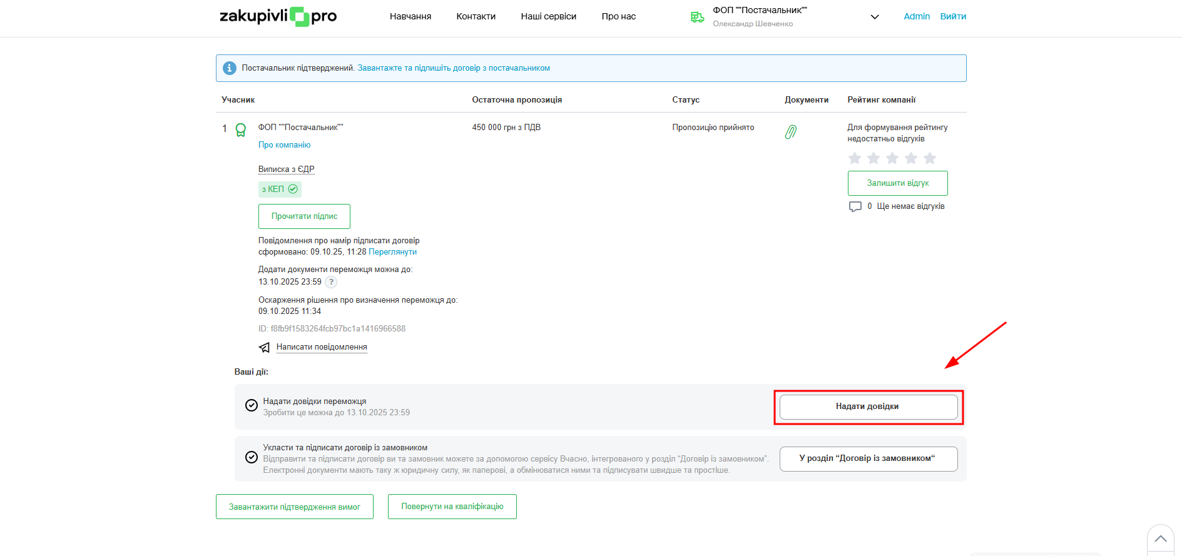Click the scroll-to-top arrow button

[1160, 538]
